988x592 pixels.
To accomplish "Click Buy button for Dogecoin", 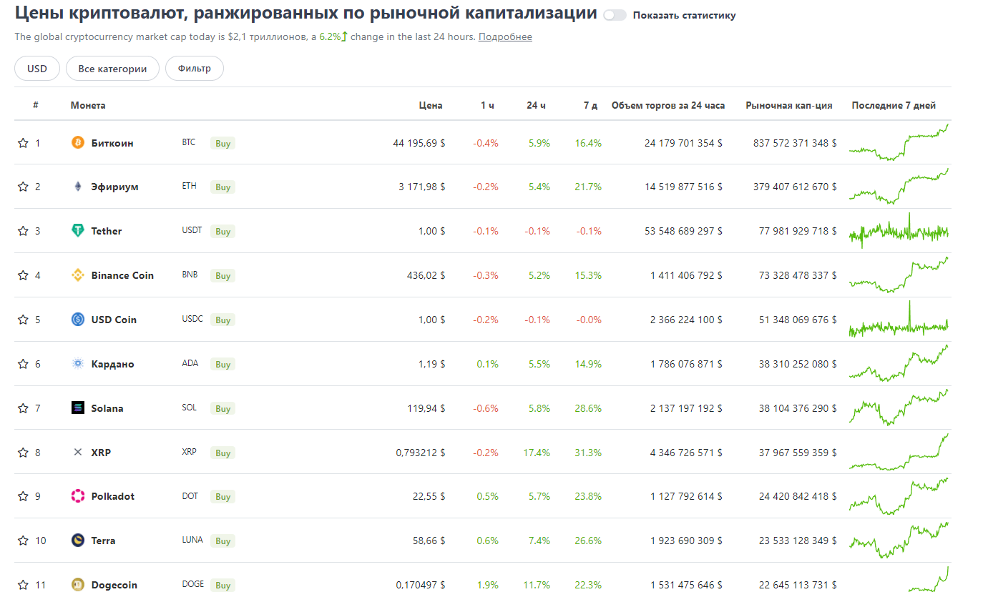I will tap(222, 585).
